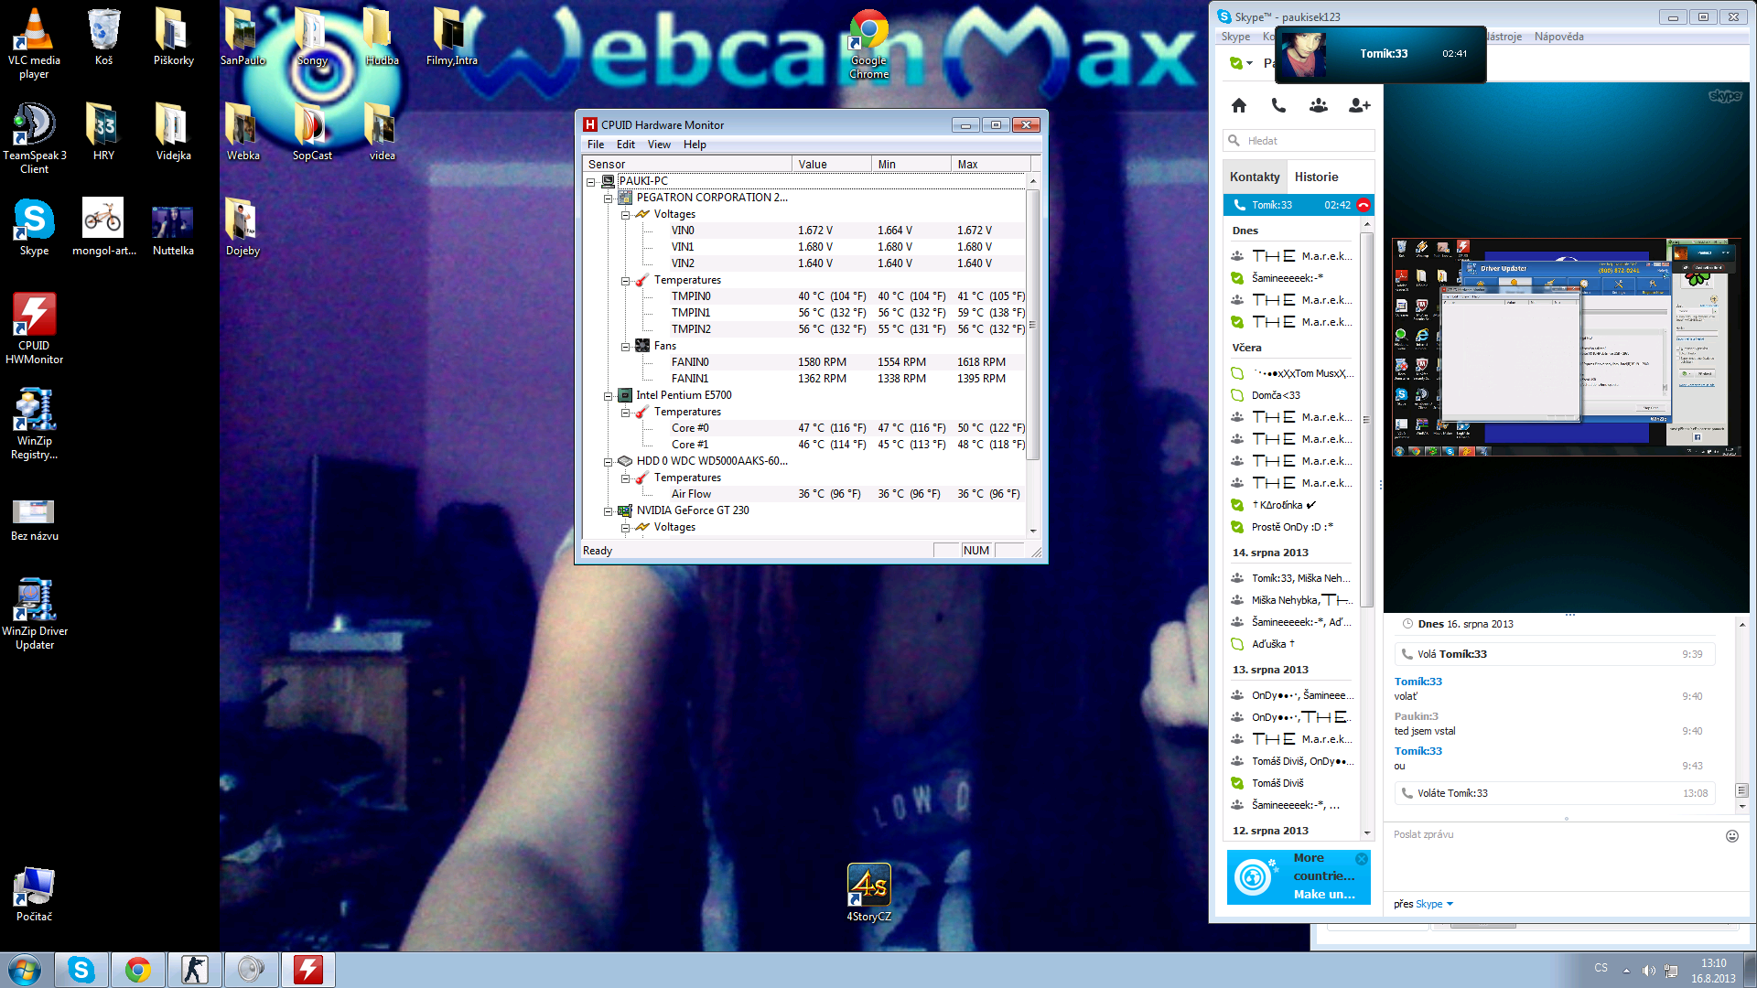Open the emoticon picker in message box

point(1731,836)
